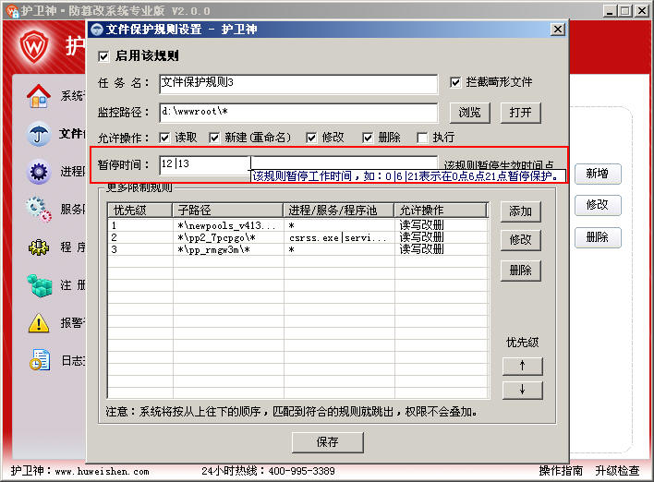Click the red shield W logo
Screen dimensions: 654x482
[34, 46]
